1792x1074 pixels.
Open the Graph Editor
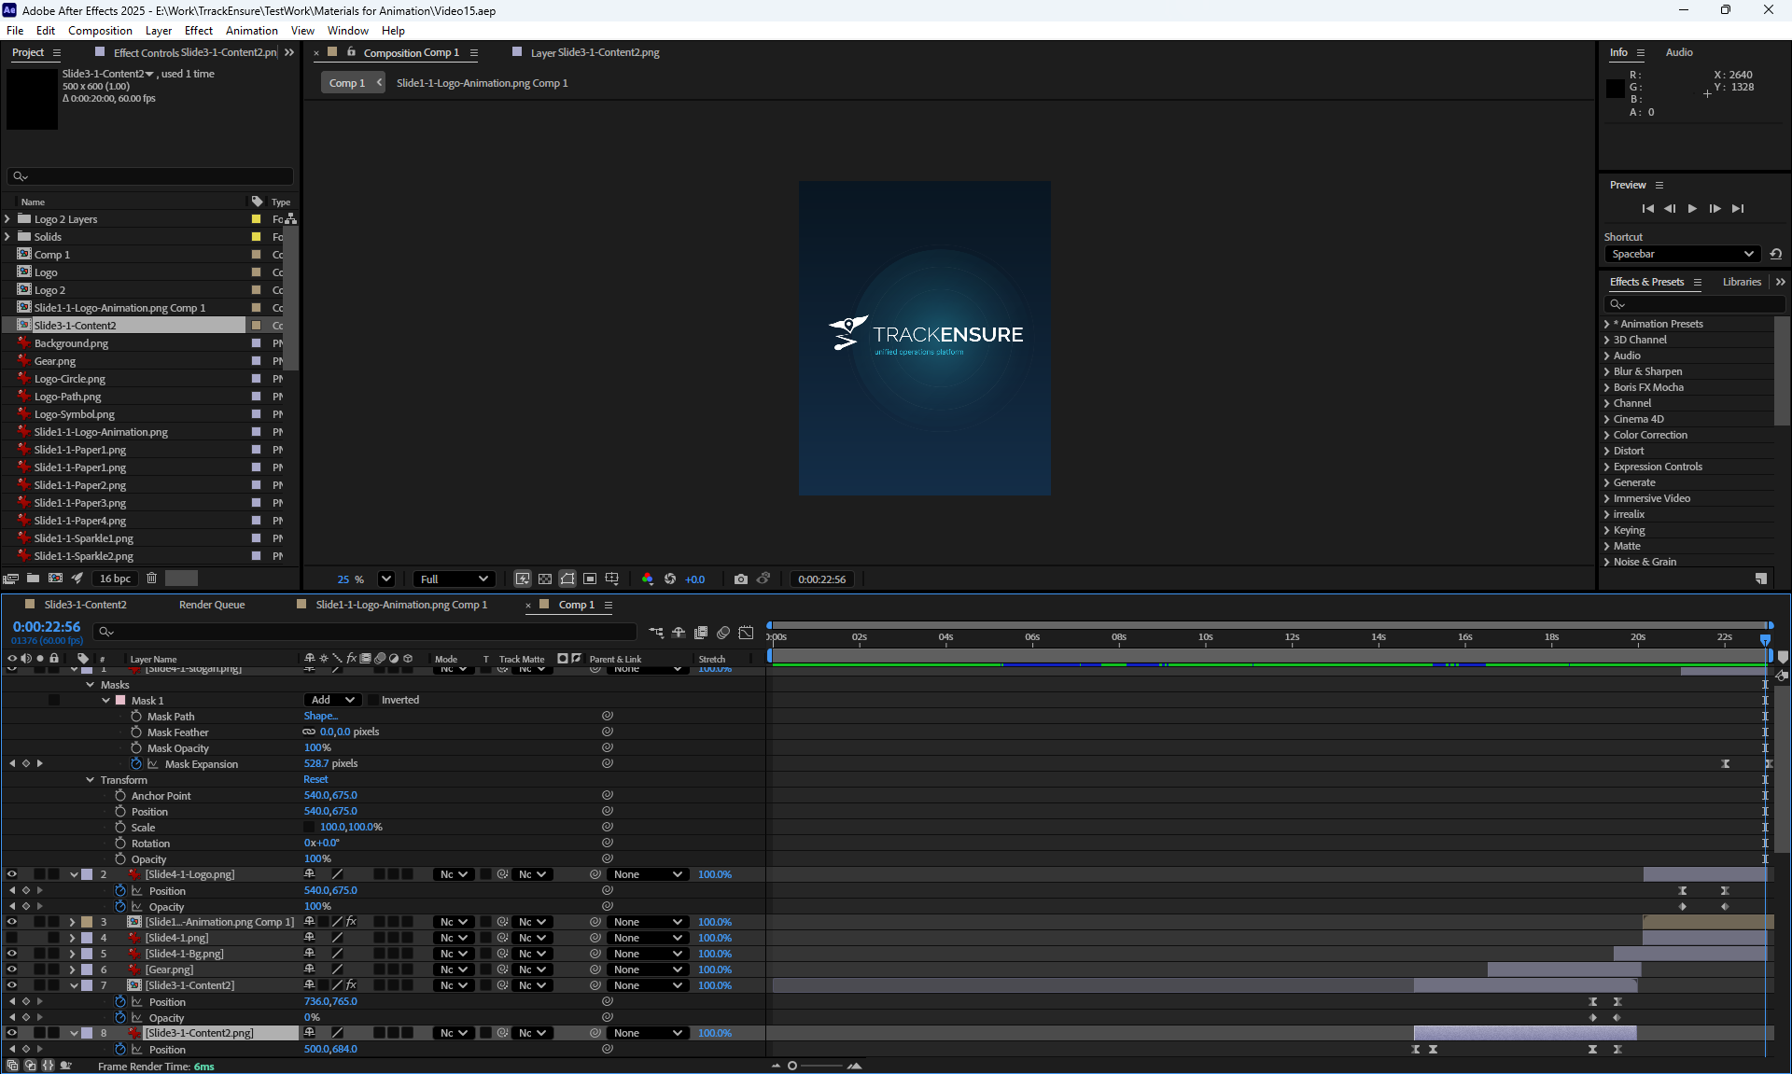coord(746,633)
